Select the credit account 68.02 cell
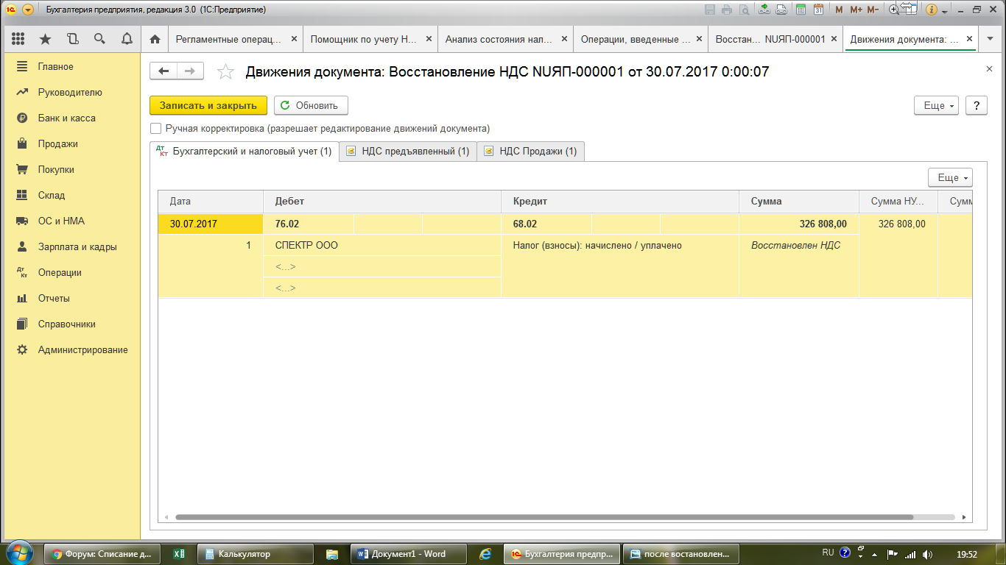Screen dimensions: 1006x565 [x=546, y=224]
